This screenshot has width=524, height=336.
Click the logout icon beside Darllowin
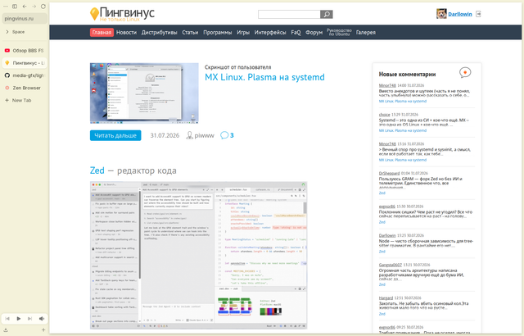478,14
